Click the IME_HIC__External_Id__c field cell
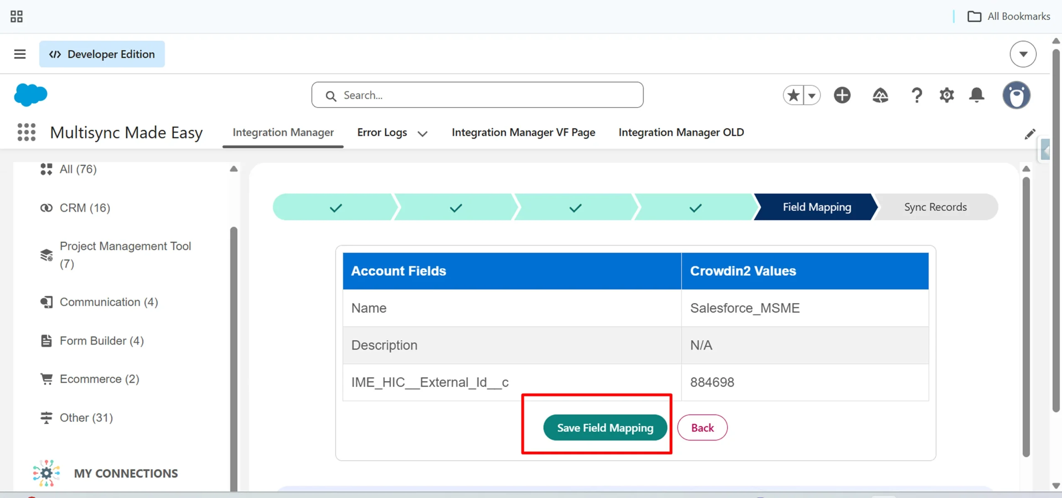Screen dimensions: 1062x498 [512, 382]
